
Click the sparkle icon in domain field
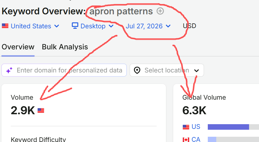tap(9, 70)
